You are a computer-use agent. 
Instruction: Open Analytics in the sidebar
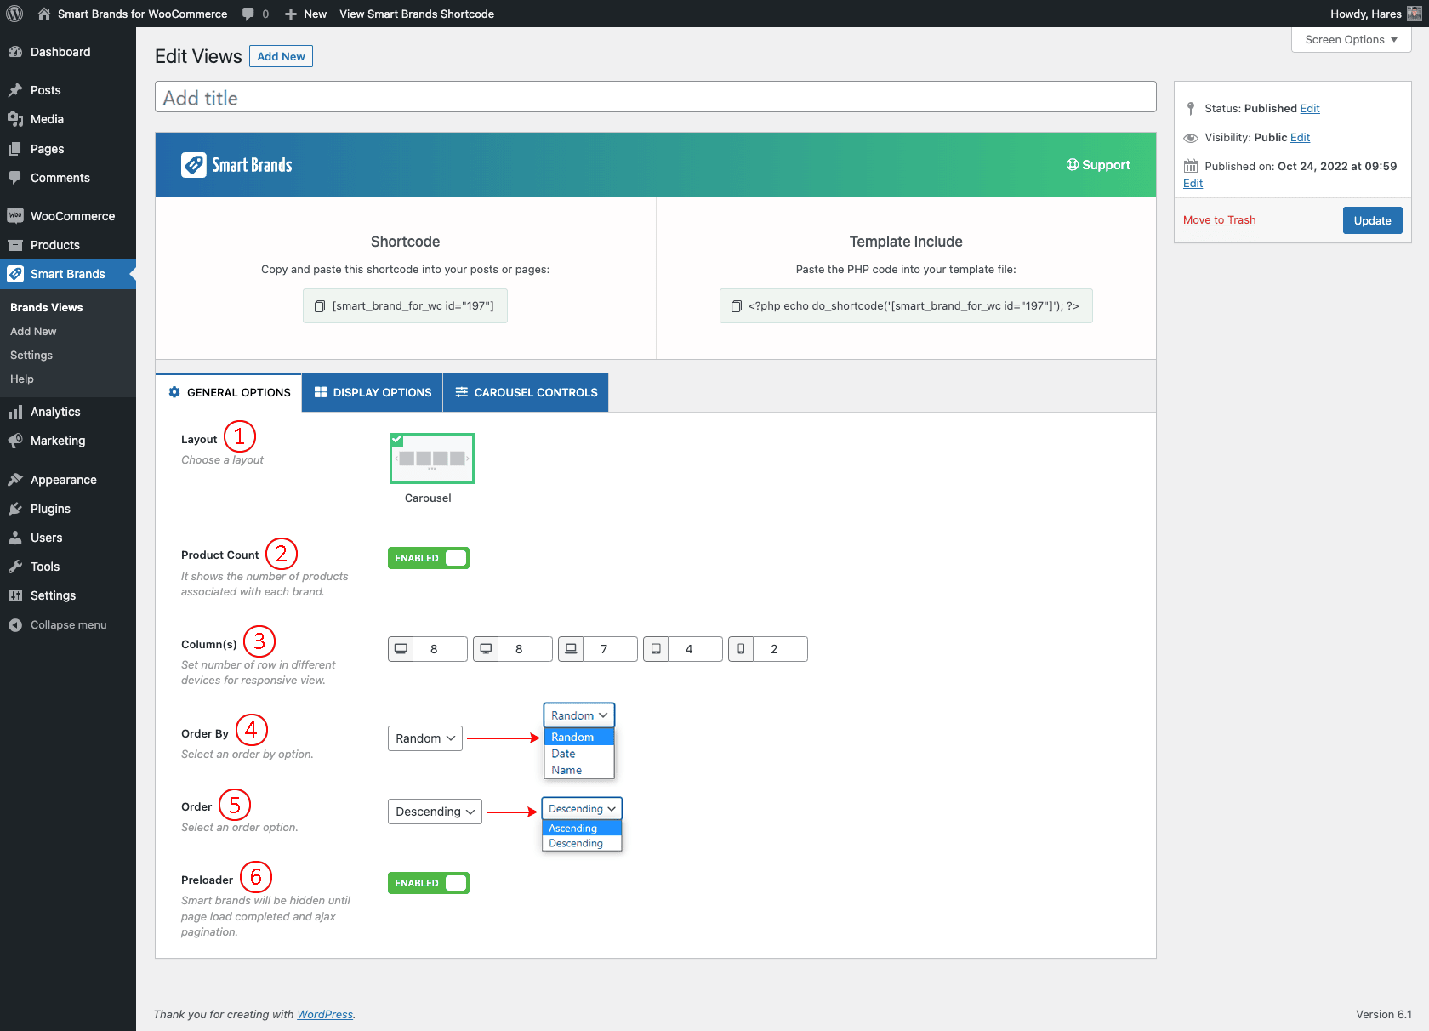(55, 412)
